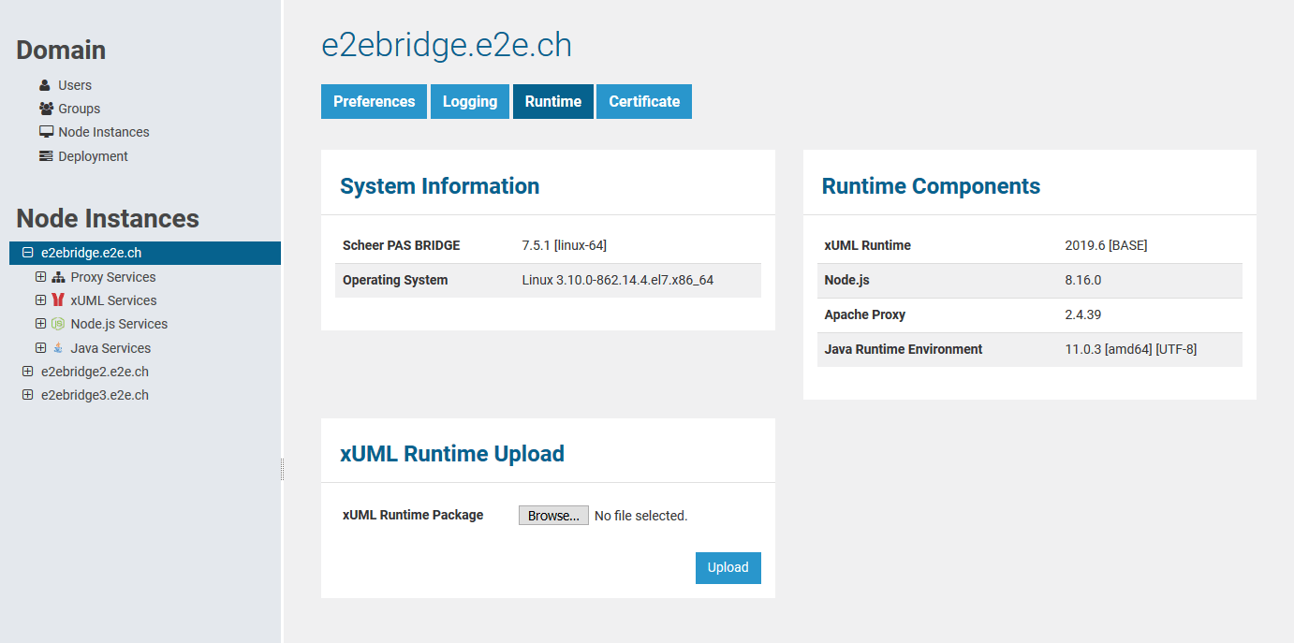Click the Proxy Services sitemap icon
The image size is (1294, 643).
58,277
